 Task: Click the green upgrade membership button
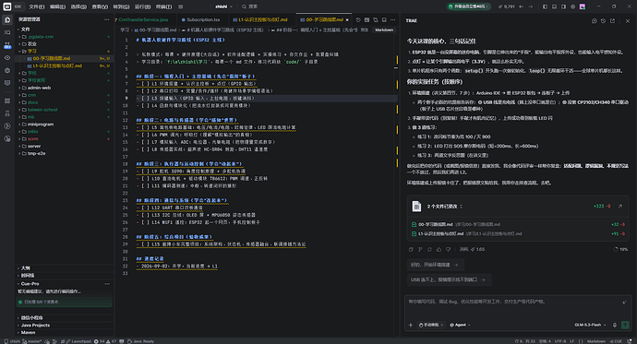[x=469, y=6]
